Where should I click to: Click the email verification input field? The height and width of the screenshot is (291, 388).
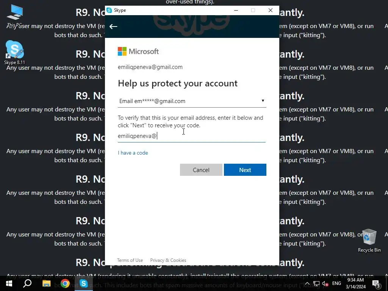(191, 136)
